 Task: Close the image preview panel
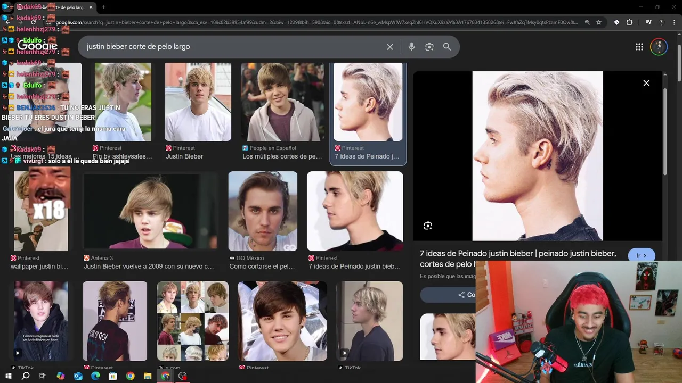[x=646, y=83]
